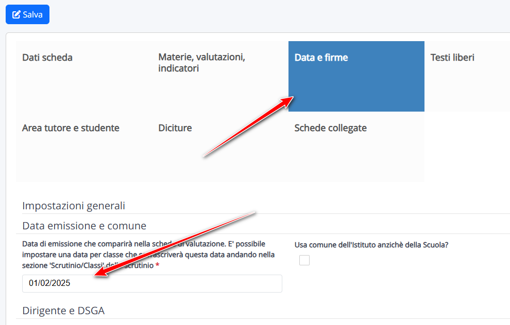
Task: Click the Impostazioni generali section heading
Action: click(74, 206)
